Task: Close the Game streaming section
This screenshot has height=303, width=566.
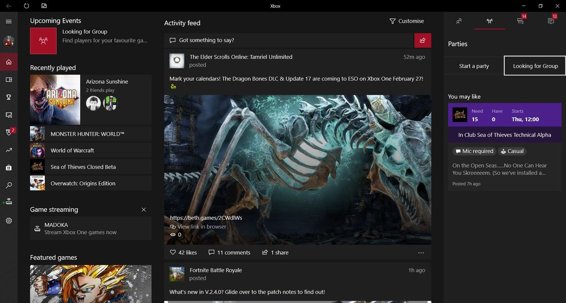Action: tap(144, 209)
